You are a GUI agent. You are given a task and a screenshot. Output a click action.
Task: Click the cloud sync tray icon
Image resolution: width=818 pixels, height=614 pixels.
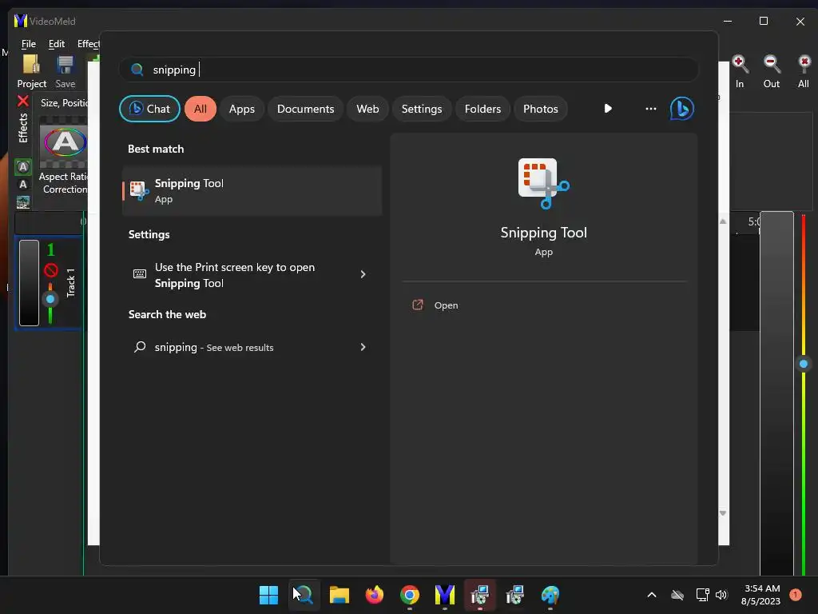(677, 595)
